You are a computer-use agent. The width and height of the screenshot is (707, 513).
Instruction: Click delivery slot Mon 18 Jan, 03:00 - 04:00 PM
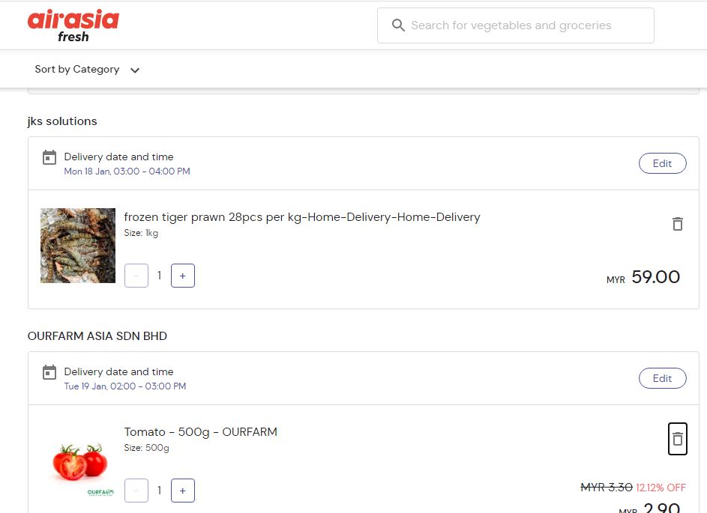pyautogui.click(x=127, y=171)
